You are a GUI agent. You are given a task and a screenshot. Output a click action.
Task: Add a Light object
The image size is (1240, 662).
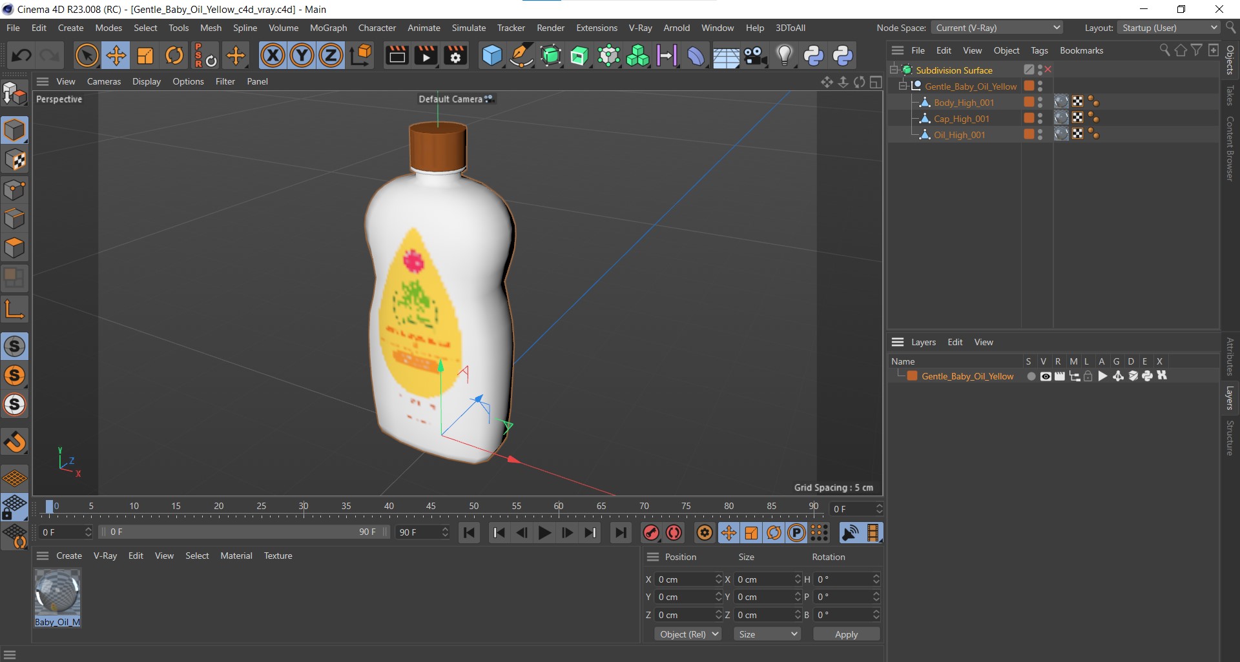click(784, 55)
